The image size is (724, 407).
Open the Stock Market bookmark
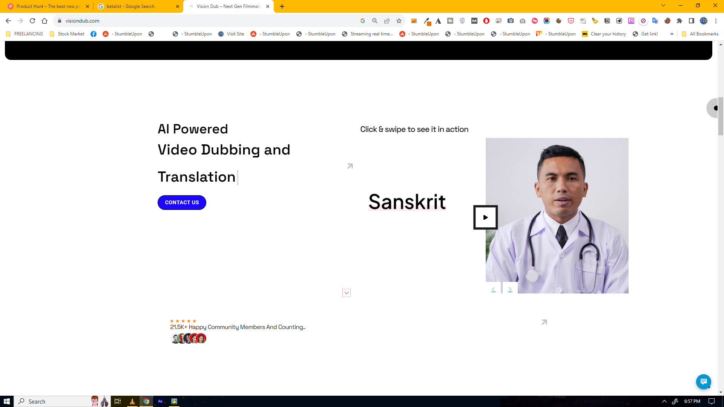[67, 34]
